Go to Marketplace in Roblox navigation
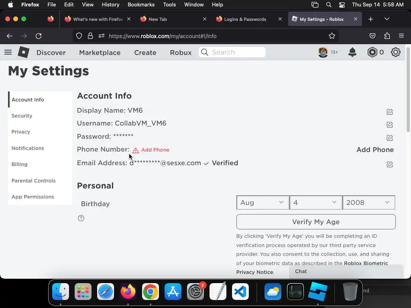This screenshot has height=308, width=411. pyautogui.click(x=100, y=53)
